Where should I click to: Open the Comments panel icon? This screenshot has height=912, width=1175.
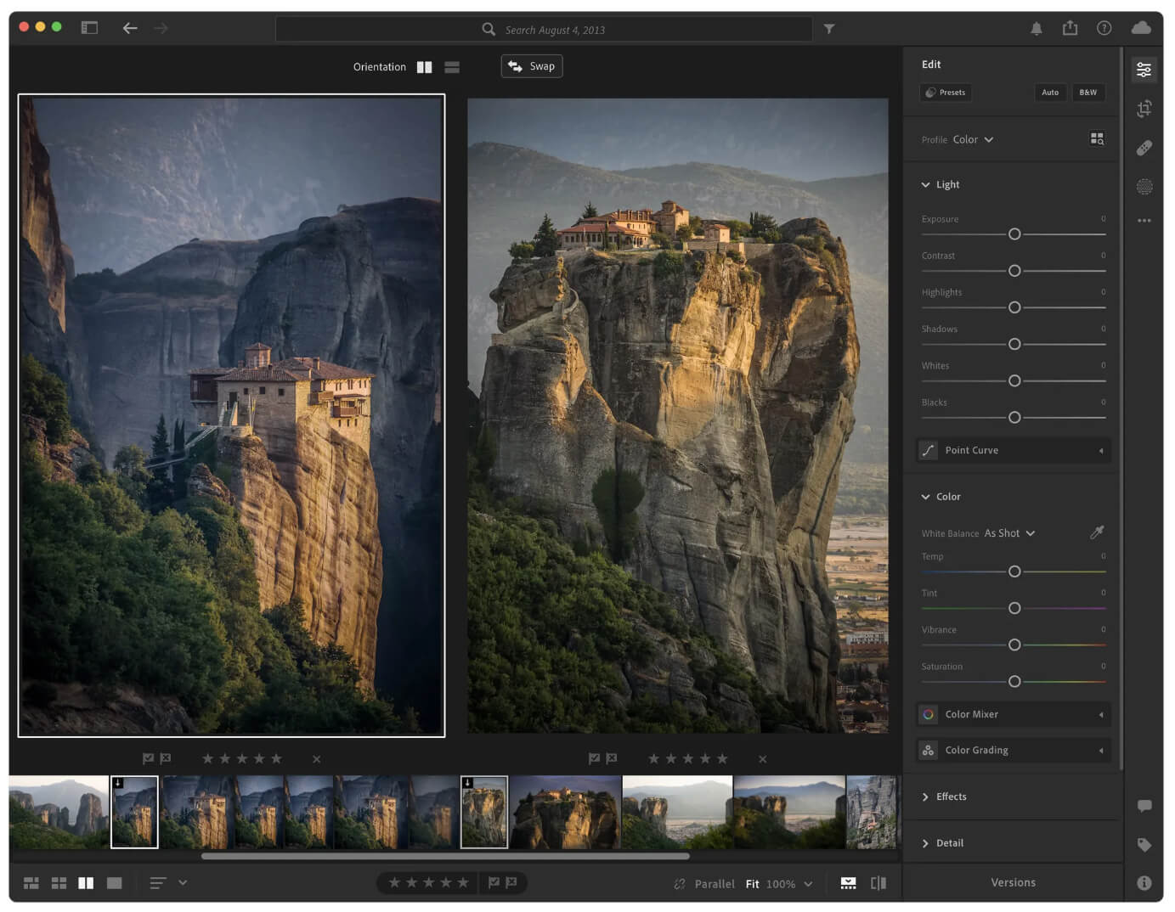pyautogui.click(x=1144, y=806)
